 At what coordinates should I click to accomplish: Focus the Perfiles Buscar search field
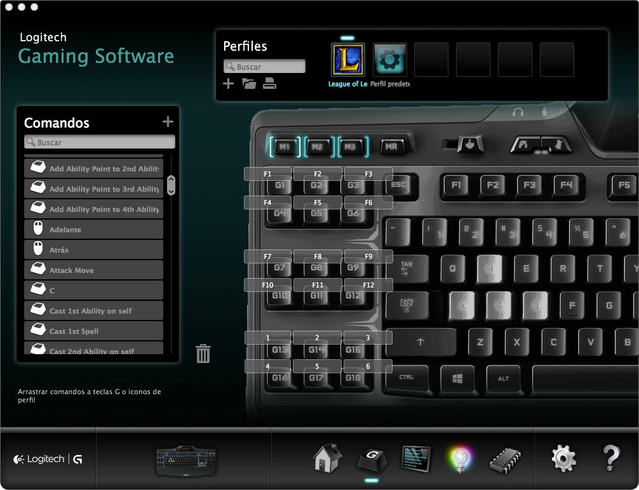pyautogui.click(x=264, y=67)
